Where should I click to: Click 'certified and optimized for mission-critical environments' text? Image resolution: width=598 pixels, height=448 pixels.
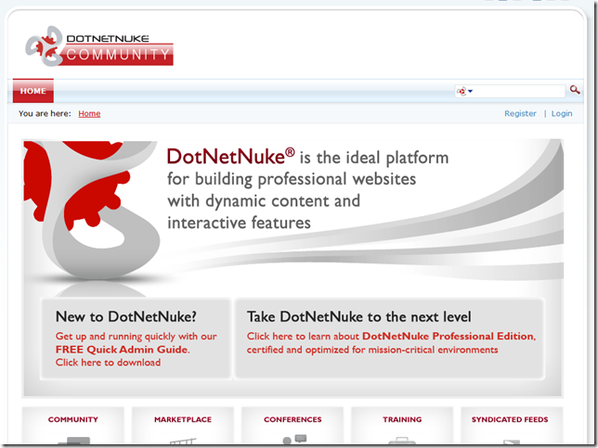(x=372, y=350)
